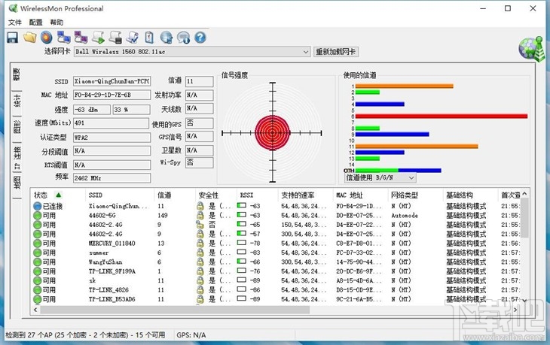Sort by the 安全性 column header
Viewport: 550px width, 345px height.
tap(209, 195)
